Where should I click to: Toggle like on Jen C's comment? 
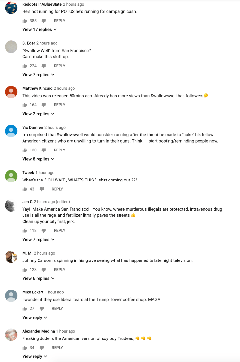[x=25, y=230]
